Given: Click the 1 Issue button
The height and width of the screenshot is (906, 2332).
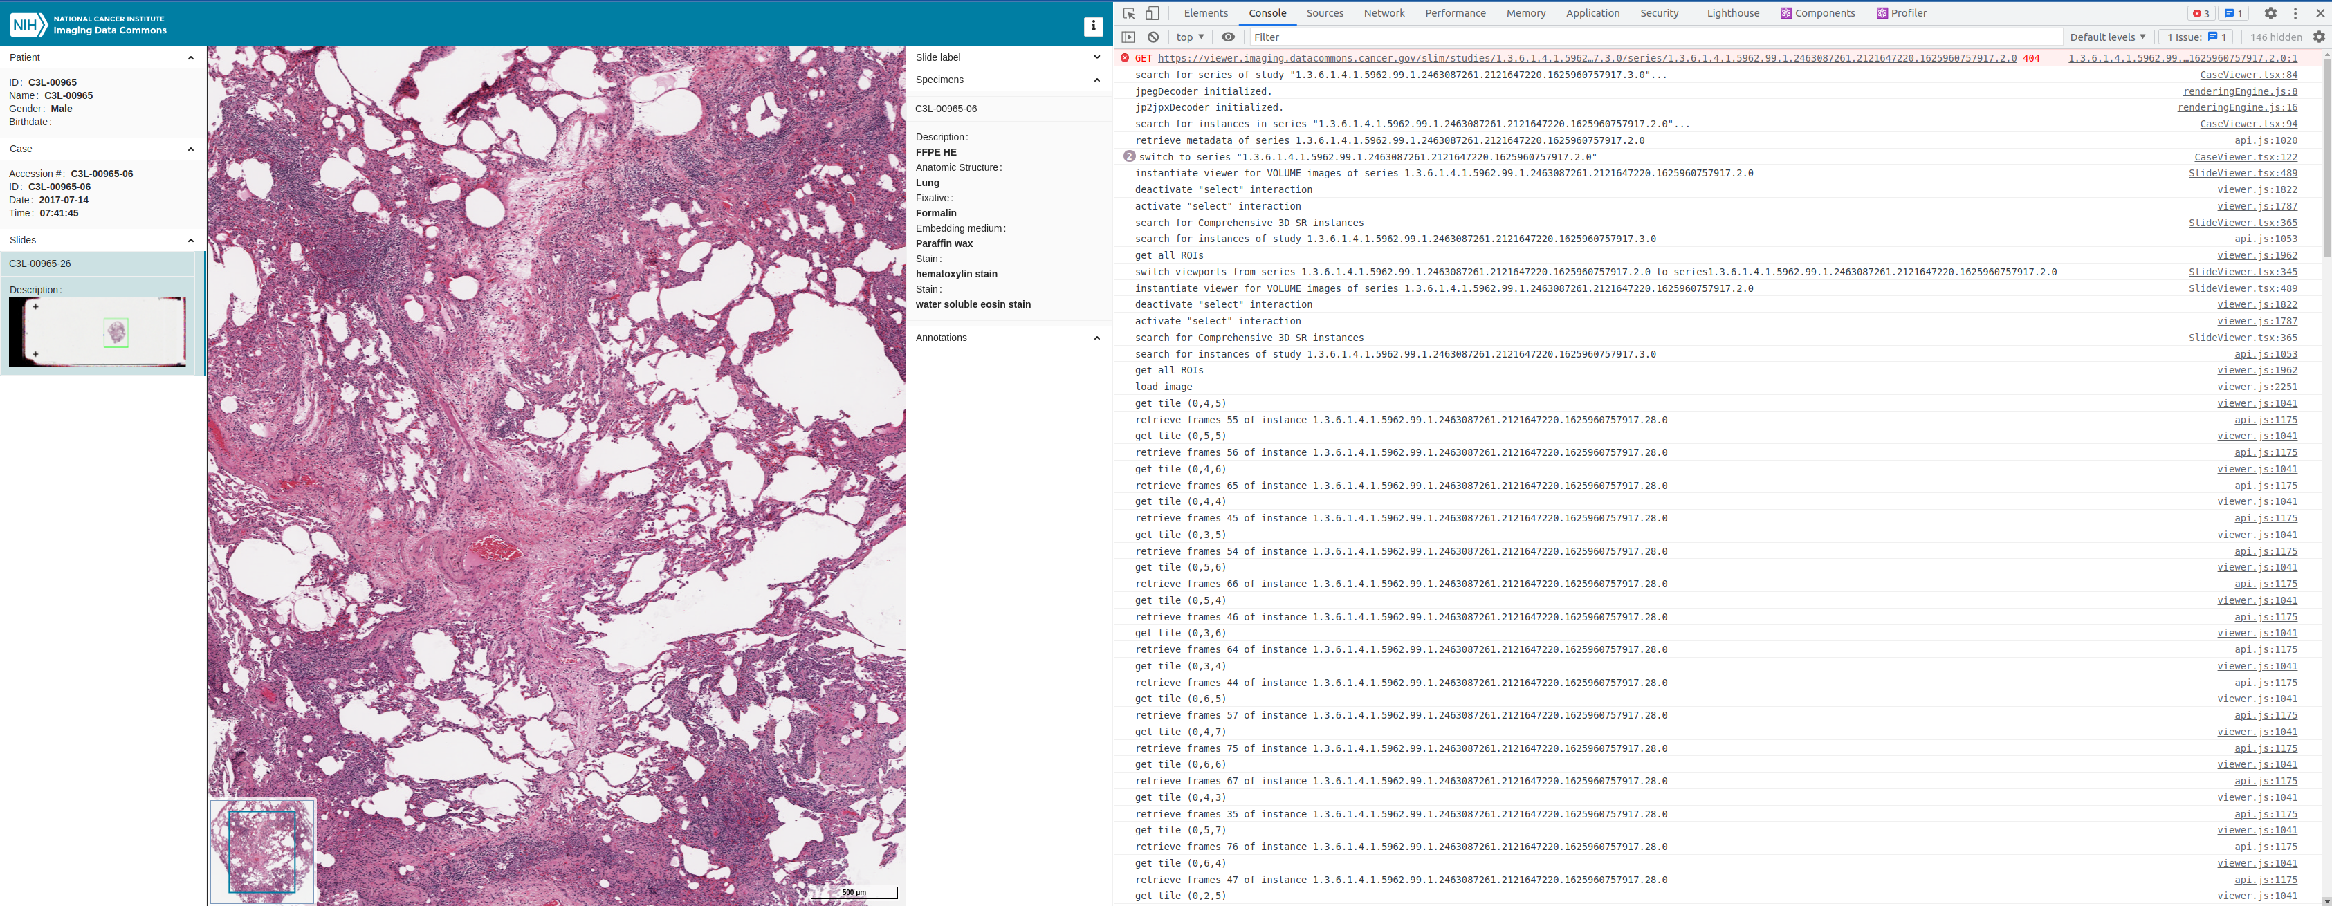Looking at the screenshot, I should pos(2195,37).
